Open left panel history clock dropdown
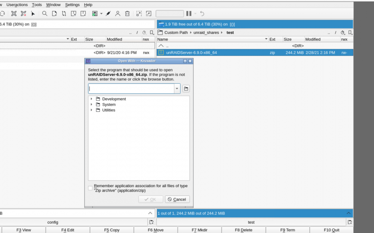This screenshot has height=233, width=374. tap(144, 32)
